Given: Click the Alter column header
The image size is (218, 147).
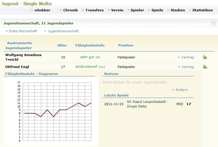Looking at the screenshot, I should tap(62, 45).
